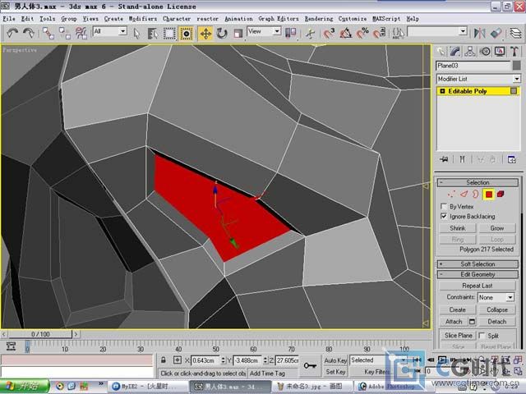
Task: Choose the Rectangular Selection Region tool
Action: 169,34
